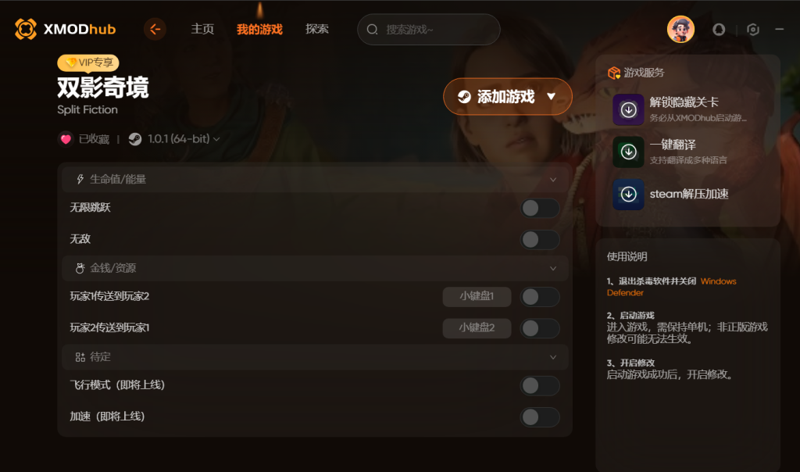Click the 解锁隐藏关卡 download icon
The width and height of the screenshot is (800, 472).
pos(628,109)
